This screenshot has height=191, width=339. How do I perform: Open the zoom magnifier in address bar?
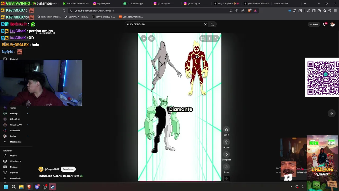pyautogui.click(x=237, y=11)
